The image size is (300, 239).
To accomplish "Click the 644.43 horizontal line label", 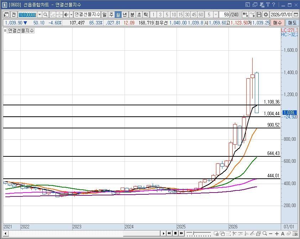I will [x=273, y=153].
